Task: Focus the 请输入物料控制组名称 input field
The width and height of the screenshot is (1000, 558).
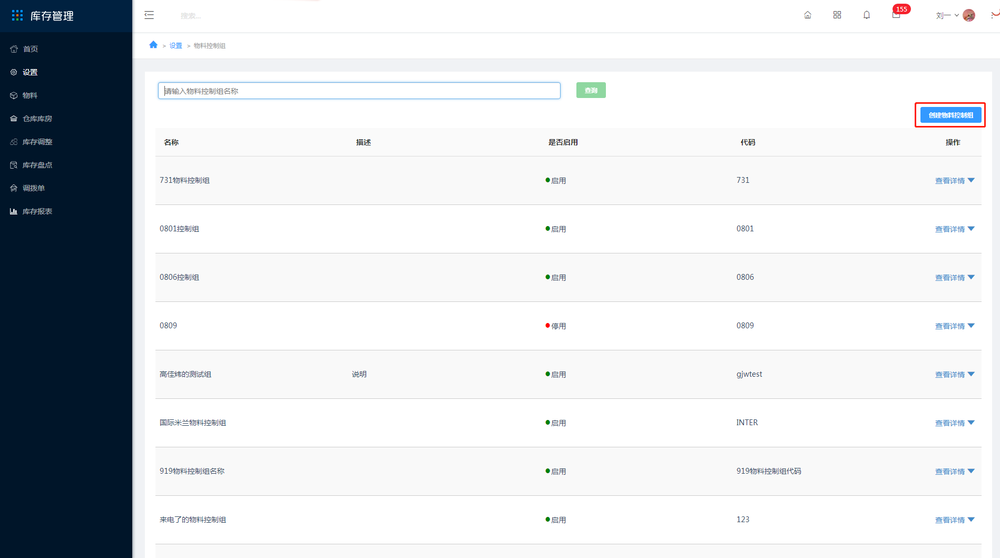Action: pyautogui.click(x=359, y=91)
